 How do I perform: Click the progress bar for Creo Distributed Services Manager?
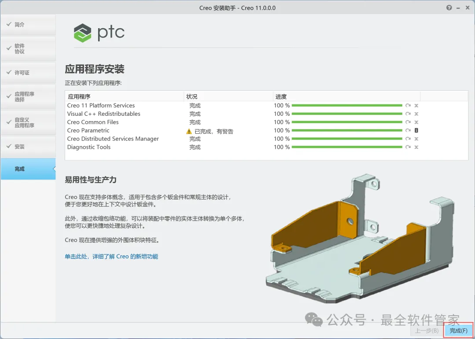coord(347,139)
